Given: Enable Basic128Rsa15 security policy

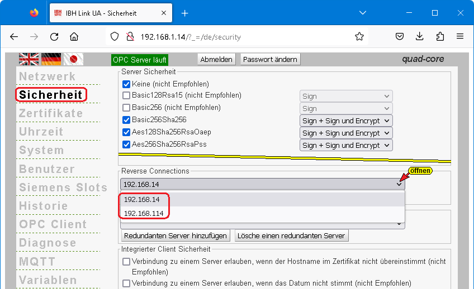Looking at the screenshot, I should 126,95.
